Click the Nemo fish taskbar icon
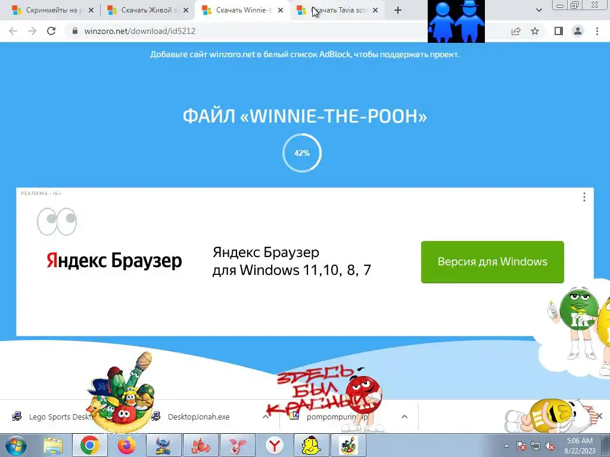Screen dimensions: 610x457 tap(200, 445)
